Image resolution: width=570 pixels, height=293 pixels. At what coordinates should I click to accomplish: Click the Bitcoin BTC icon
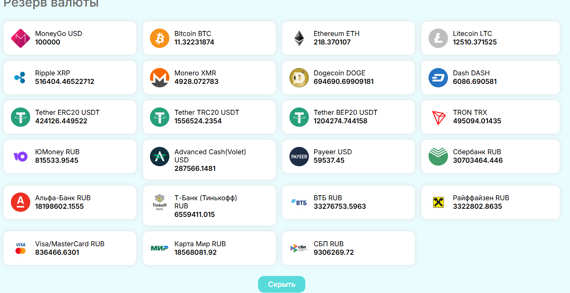[x=160, y=38]
